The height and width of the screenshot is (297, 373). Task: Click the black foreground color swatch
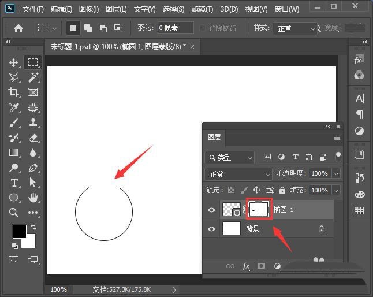tap(19, 231)
